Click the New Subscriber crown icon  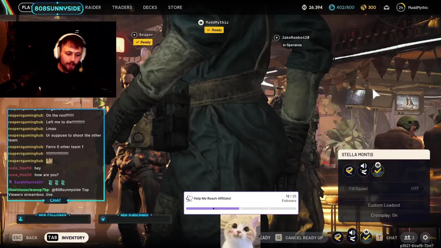(x=103, y=219)
